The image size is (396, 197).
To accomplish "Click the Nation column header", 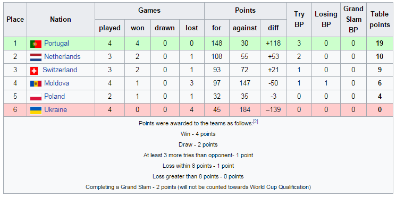I will [61, 20].
